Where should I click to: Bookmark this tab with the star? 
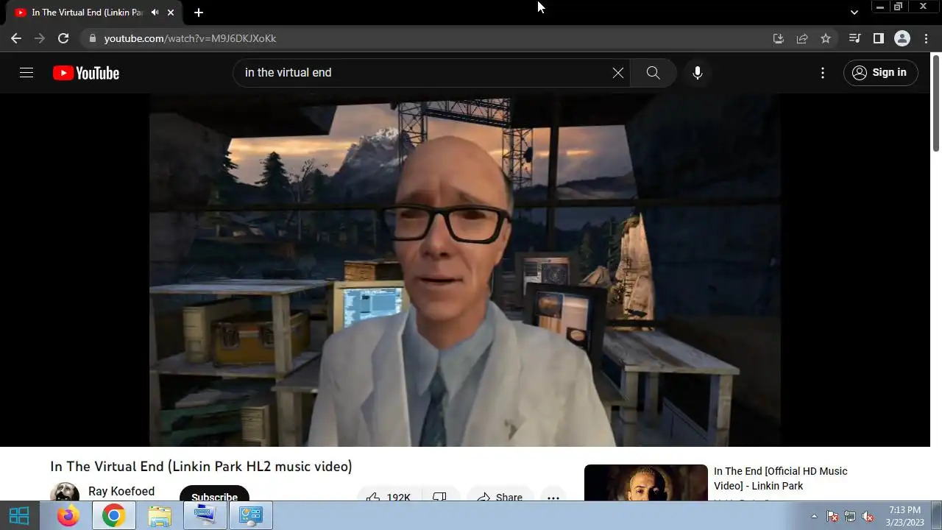[826, 38]
